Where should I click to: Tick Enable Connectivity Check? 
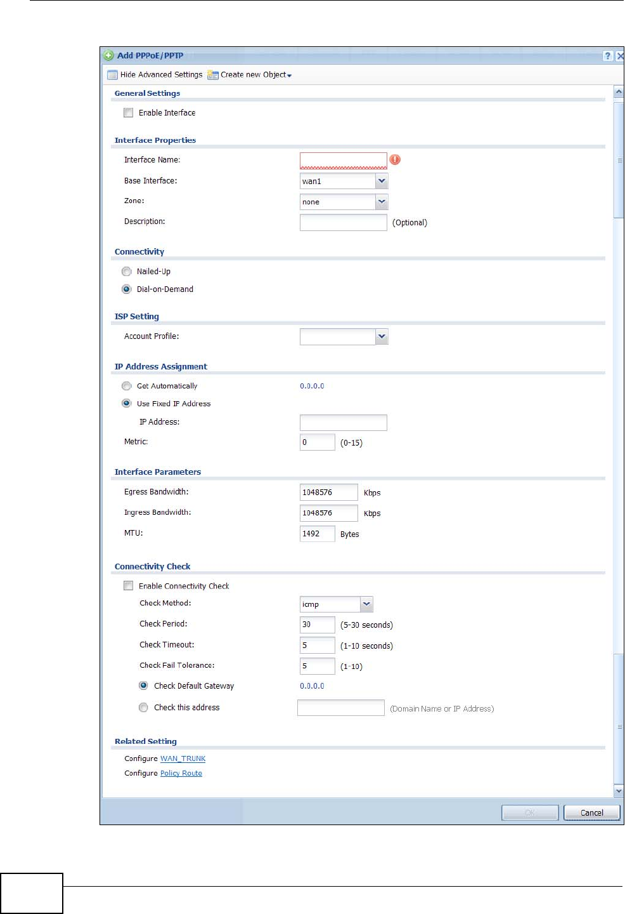click(129, 586)
